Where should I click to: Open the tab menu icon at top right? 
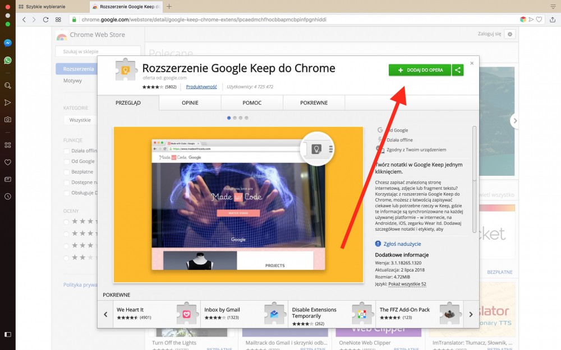[x=553, y=6]
